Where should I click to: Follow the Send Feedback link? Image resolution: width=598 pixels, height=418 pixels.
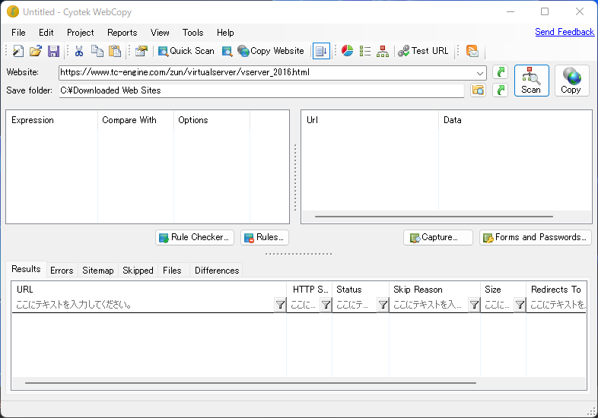click(565, 32)
